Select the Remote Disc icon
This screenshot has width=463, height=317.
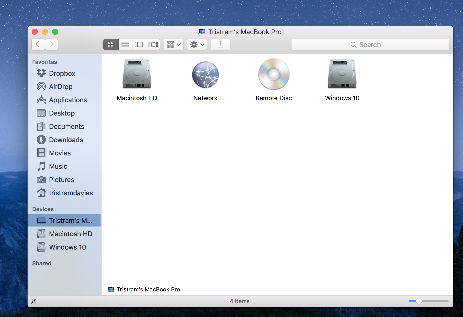tap(274, 74)
